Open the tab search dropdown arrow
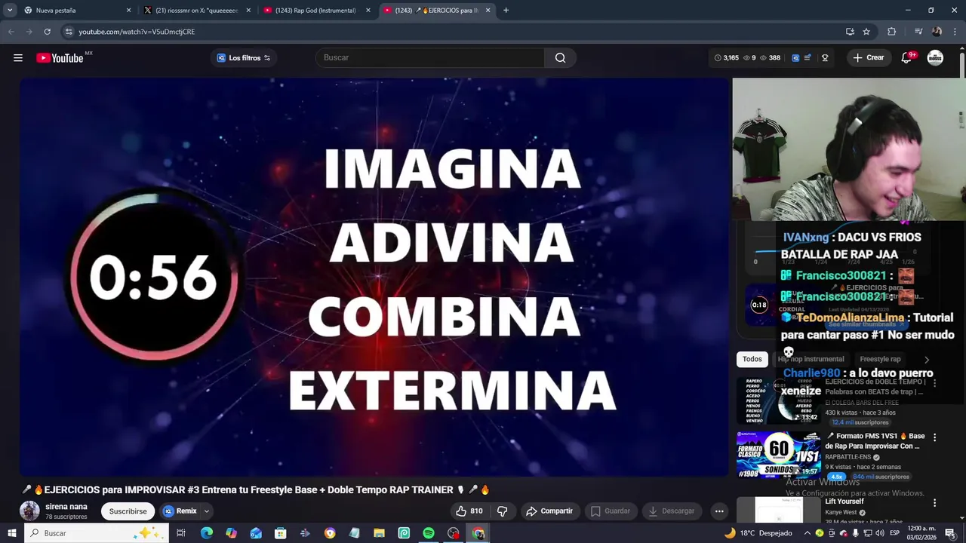Viewport: 966px width, 543px height. click(10, 11)
